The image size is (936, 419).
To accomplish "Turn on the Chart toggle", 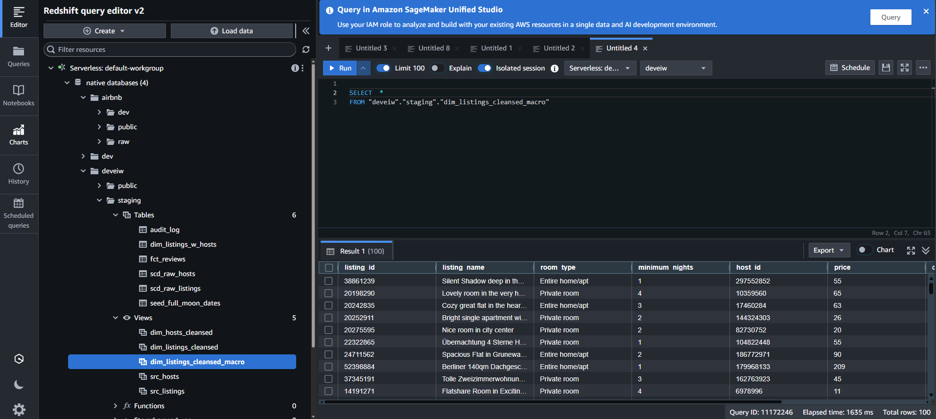I will coord(865,250).
